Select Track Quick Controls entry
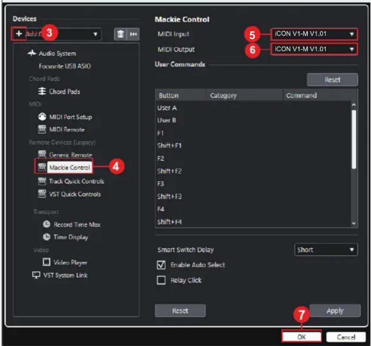The image size is (371, 346). pyautogui.click(x=77, y=181)
